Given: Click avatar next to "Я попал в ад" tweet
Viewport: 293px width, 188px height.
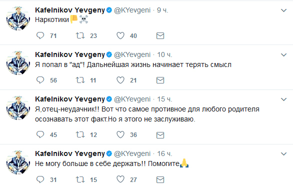Looking at the screenshot, I should pos(18,63).
